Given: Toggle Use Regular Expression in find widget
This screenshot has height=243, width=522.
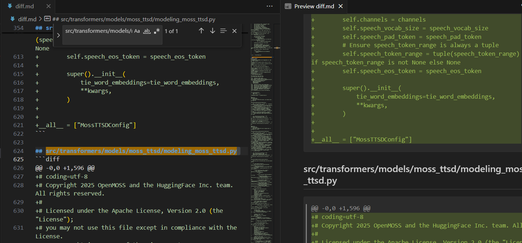Looking at the screenshot, I should tap(157, 31).
